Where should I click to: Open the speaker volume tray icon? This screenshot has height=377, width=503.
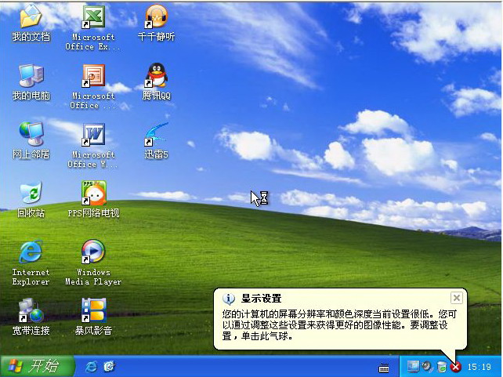(x=427, y=366)
